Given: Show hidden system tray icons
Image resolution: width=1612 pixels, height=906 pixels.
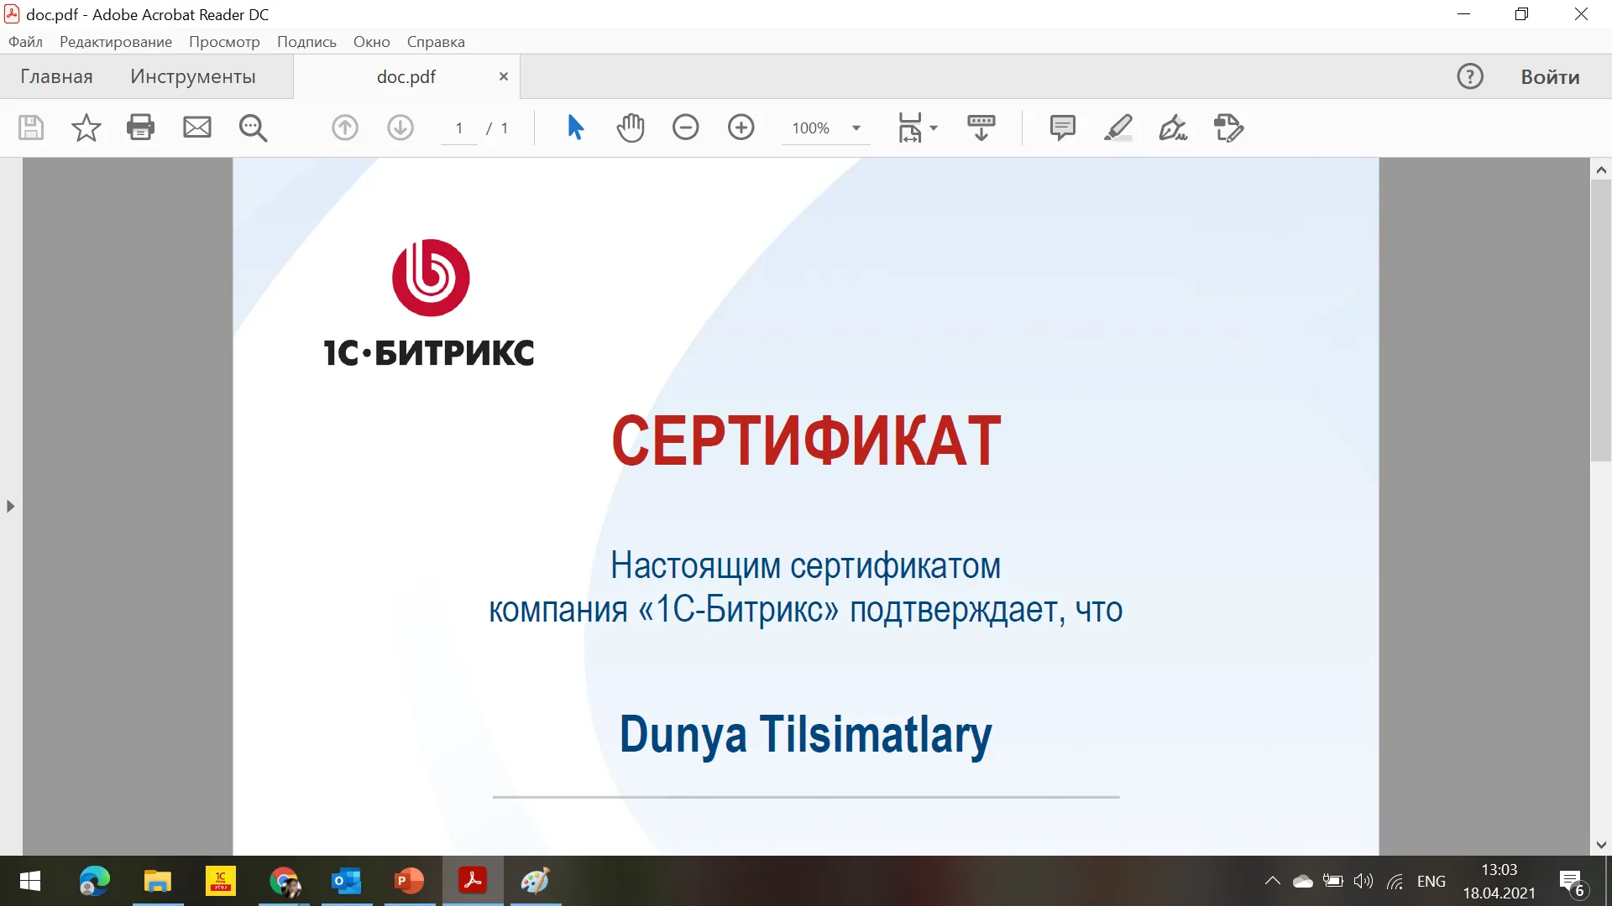Looking at the screenshot, I should point(1272,881).
